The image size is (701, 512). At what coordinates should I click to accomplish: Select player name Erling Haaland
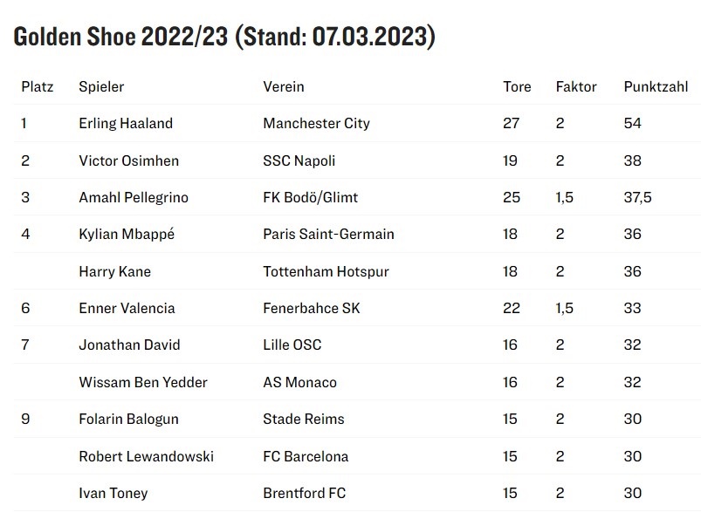pos(126,123)
